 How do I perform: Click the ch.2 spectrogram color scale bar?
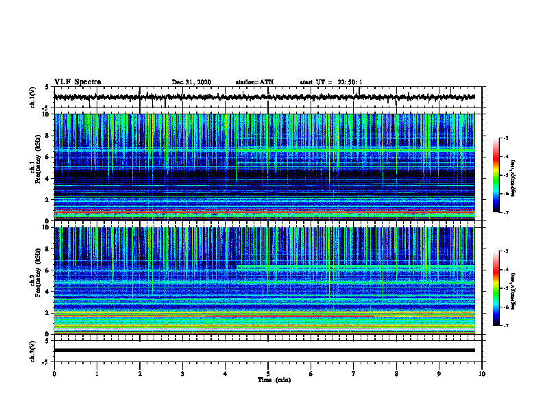tap(496, 288)
